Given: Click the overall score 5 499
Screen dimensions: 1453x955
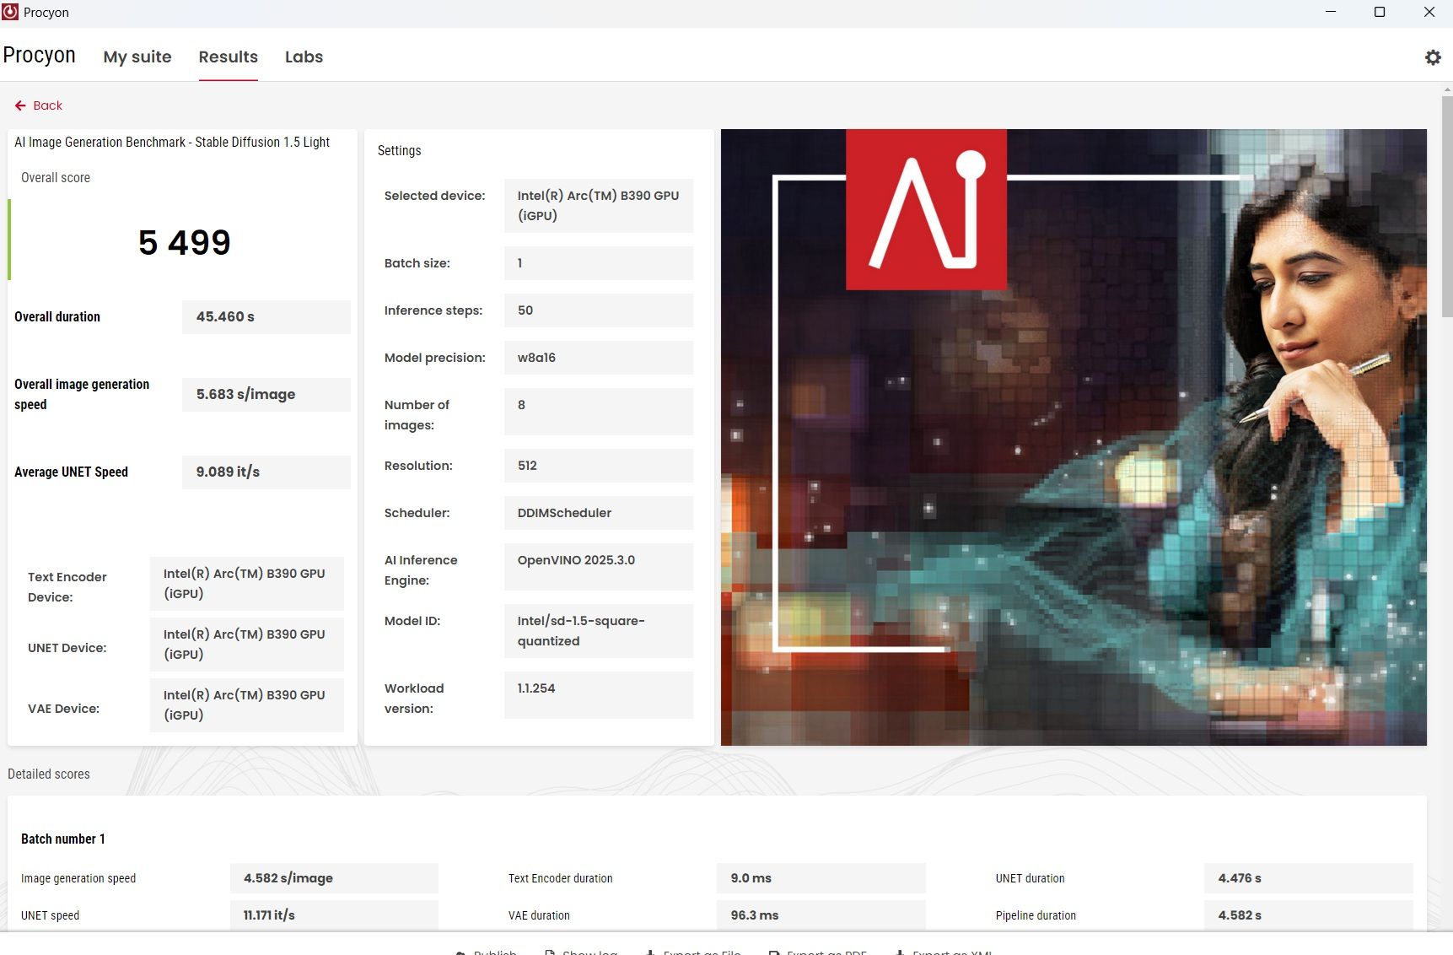Looking at the screenshot, I should click(184, 243).
